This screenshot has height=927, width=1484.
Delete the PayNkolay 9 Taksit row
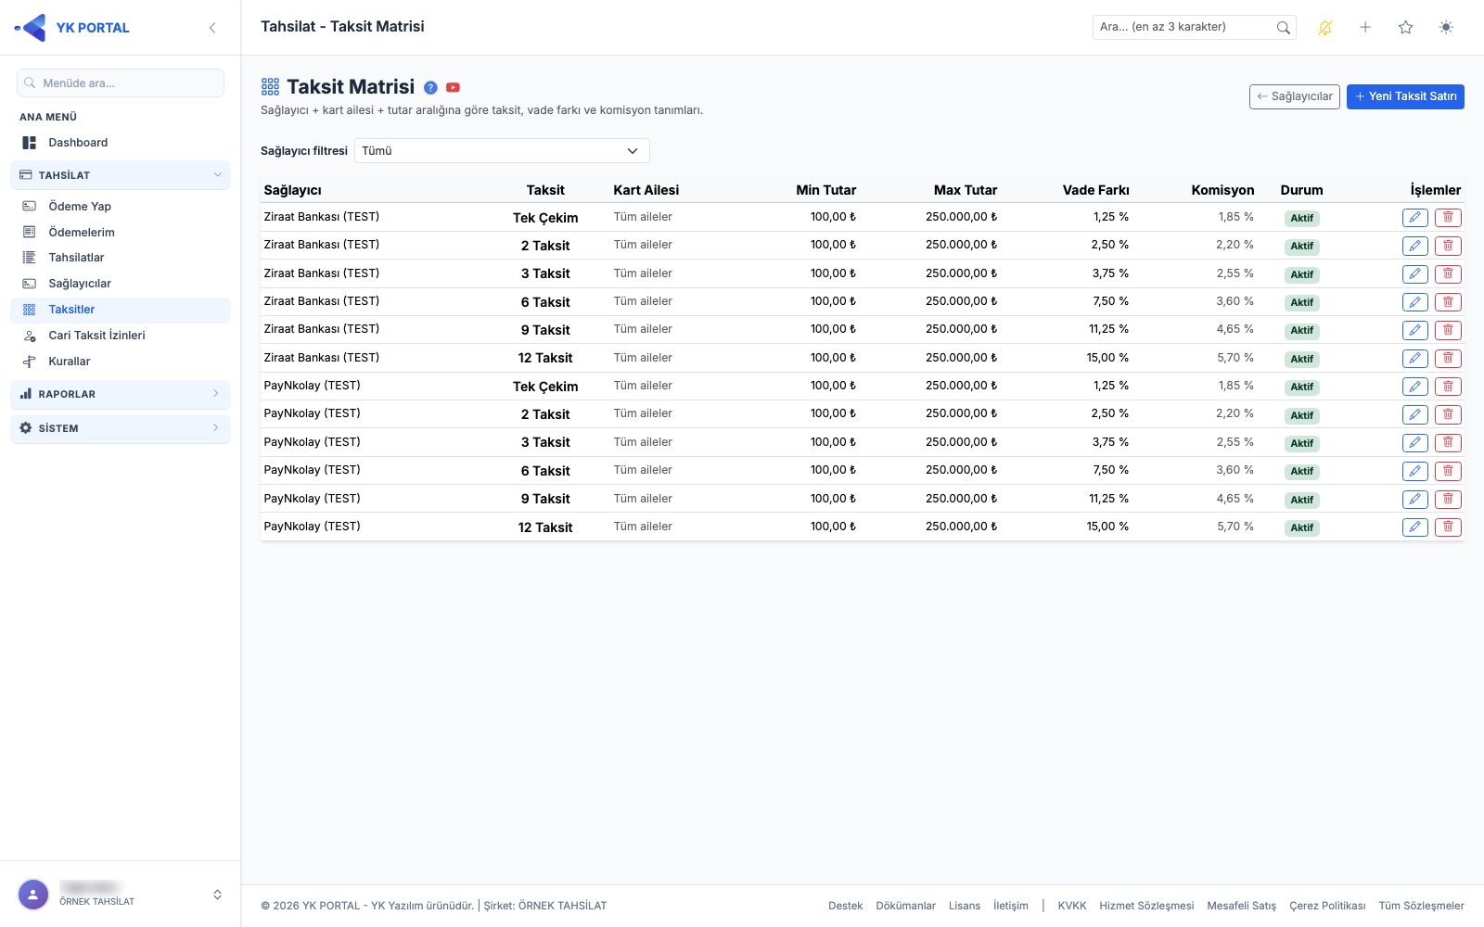(1448, 499)
